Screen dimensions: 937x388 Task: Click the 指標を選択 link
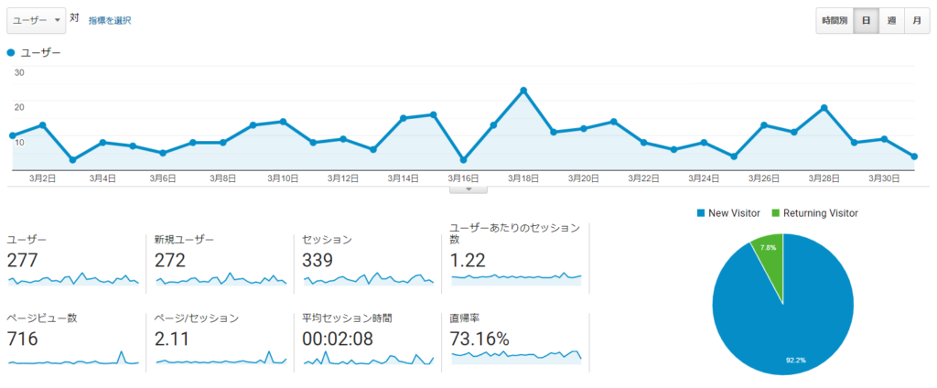click(x=110, y=20)
